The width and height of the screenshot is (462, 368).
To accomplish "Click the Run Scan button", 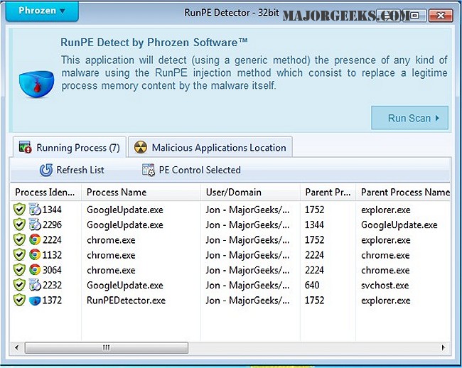I will (x=409, y=118).
